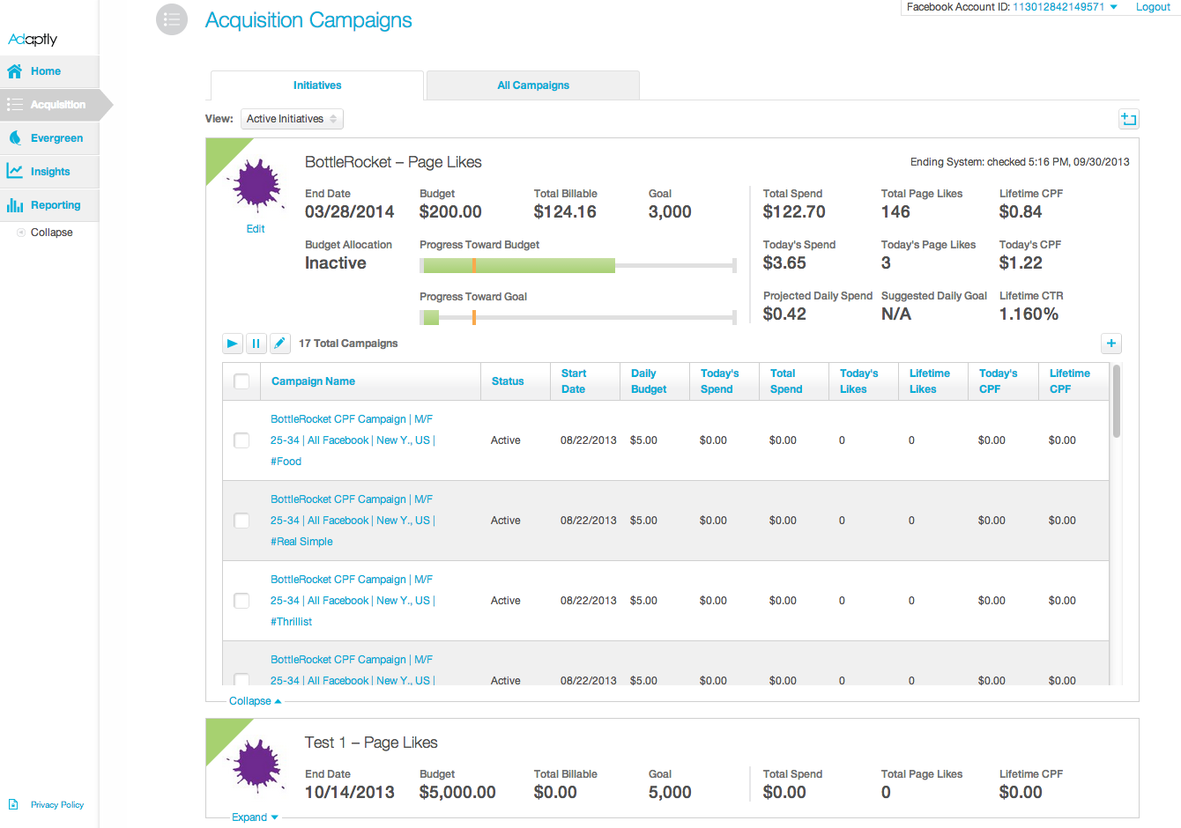Click the Evergreen leaf icon in sidebar
Image resolution: width=1181 pixels, height=828 pixels.
click(x=15, y=138)
